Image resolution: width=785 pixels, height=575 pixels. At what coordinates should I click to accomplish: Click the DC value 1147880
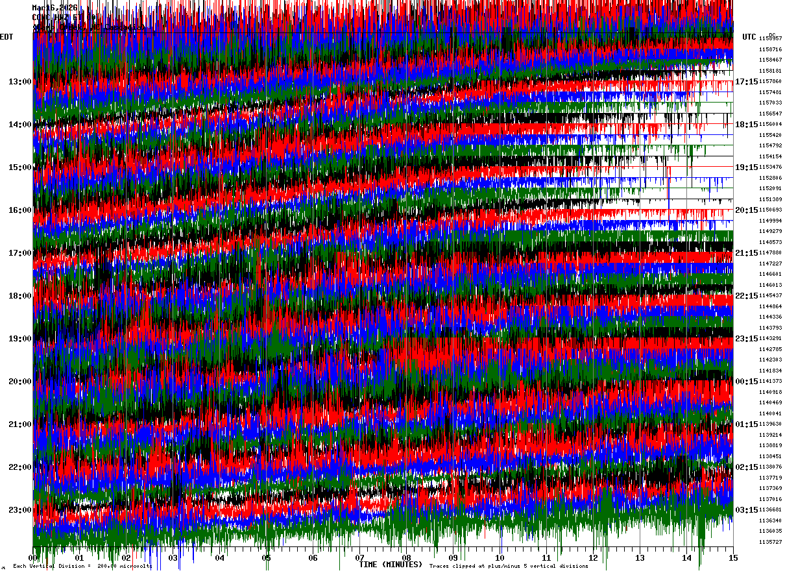point(770,253)
